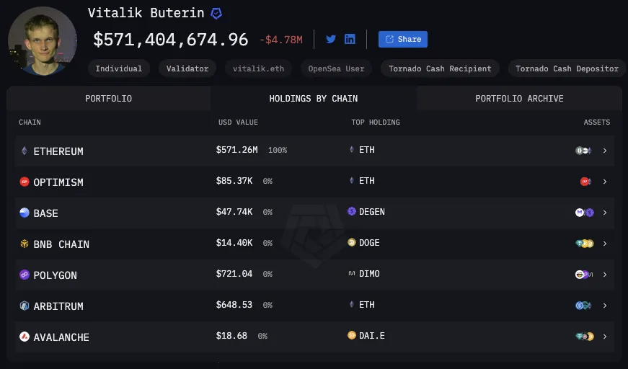This screenshot has width=628, height=369.
Task: Click the $47.74K value in Base row
Action: (234, 212)
